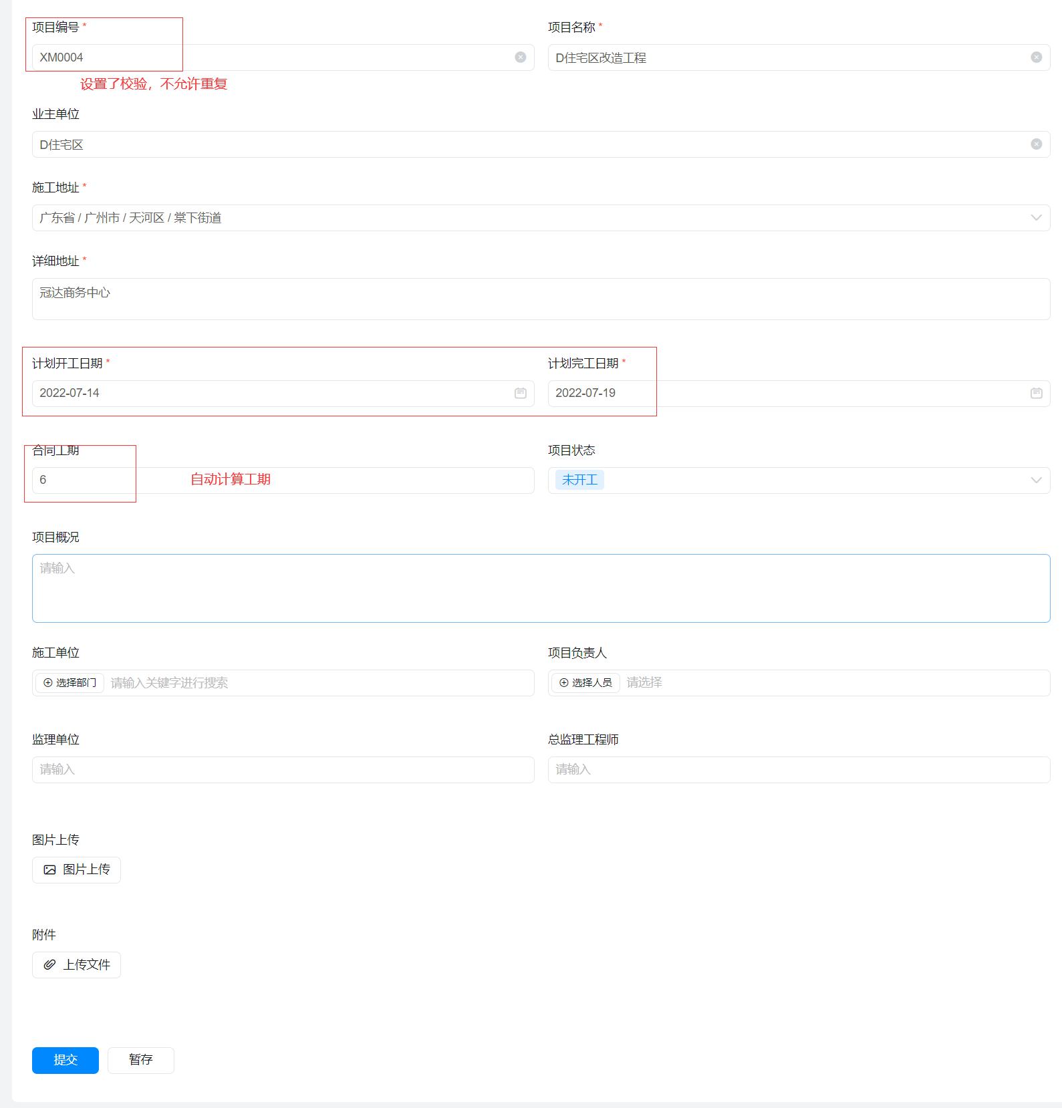Click the 选择人员 button

pyautogui.click(x=585, y=683)
